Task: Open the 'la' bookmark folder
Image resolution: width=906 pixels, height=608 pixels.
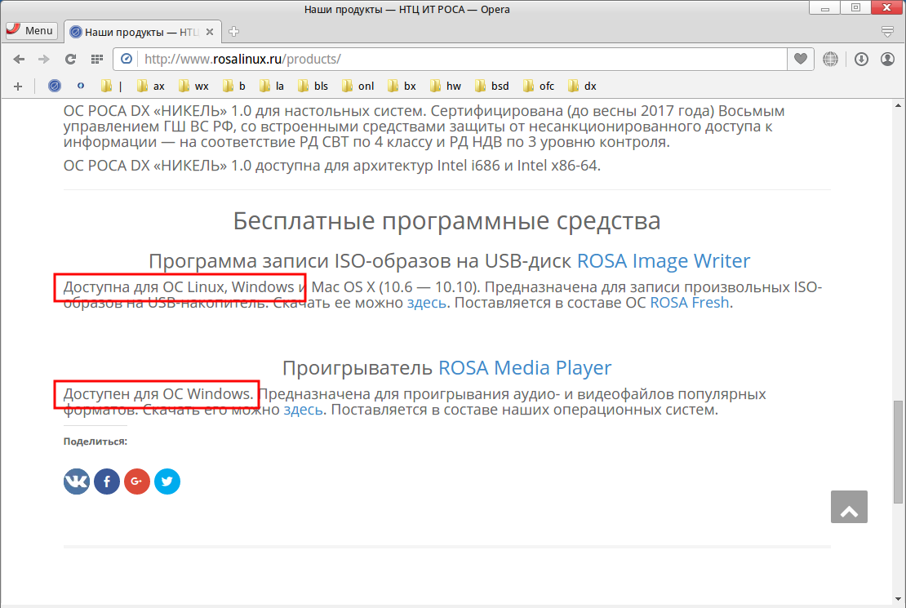Action: [x=272, y=87]
